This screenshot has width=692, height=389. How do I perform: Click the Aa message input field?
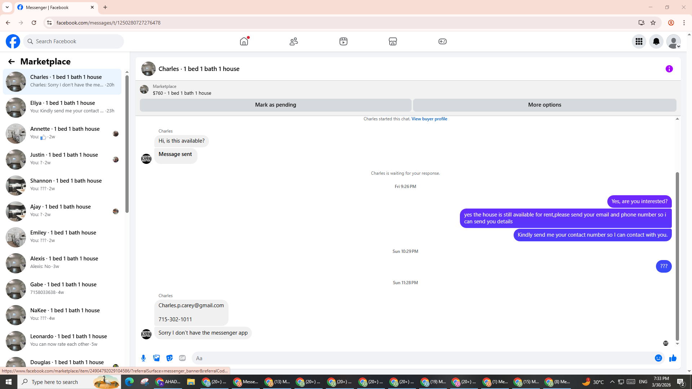(422, 358)
